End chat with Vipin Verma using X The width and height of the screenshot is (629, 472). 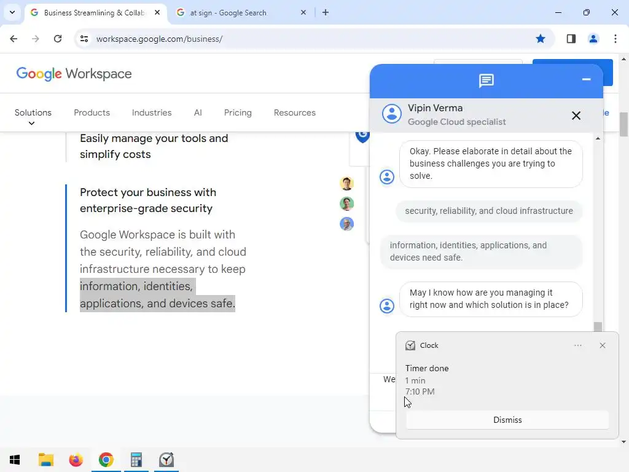576,116
